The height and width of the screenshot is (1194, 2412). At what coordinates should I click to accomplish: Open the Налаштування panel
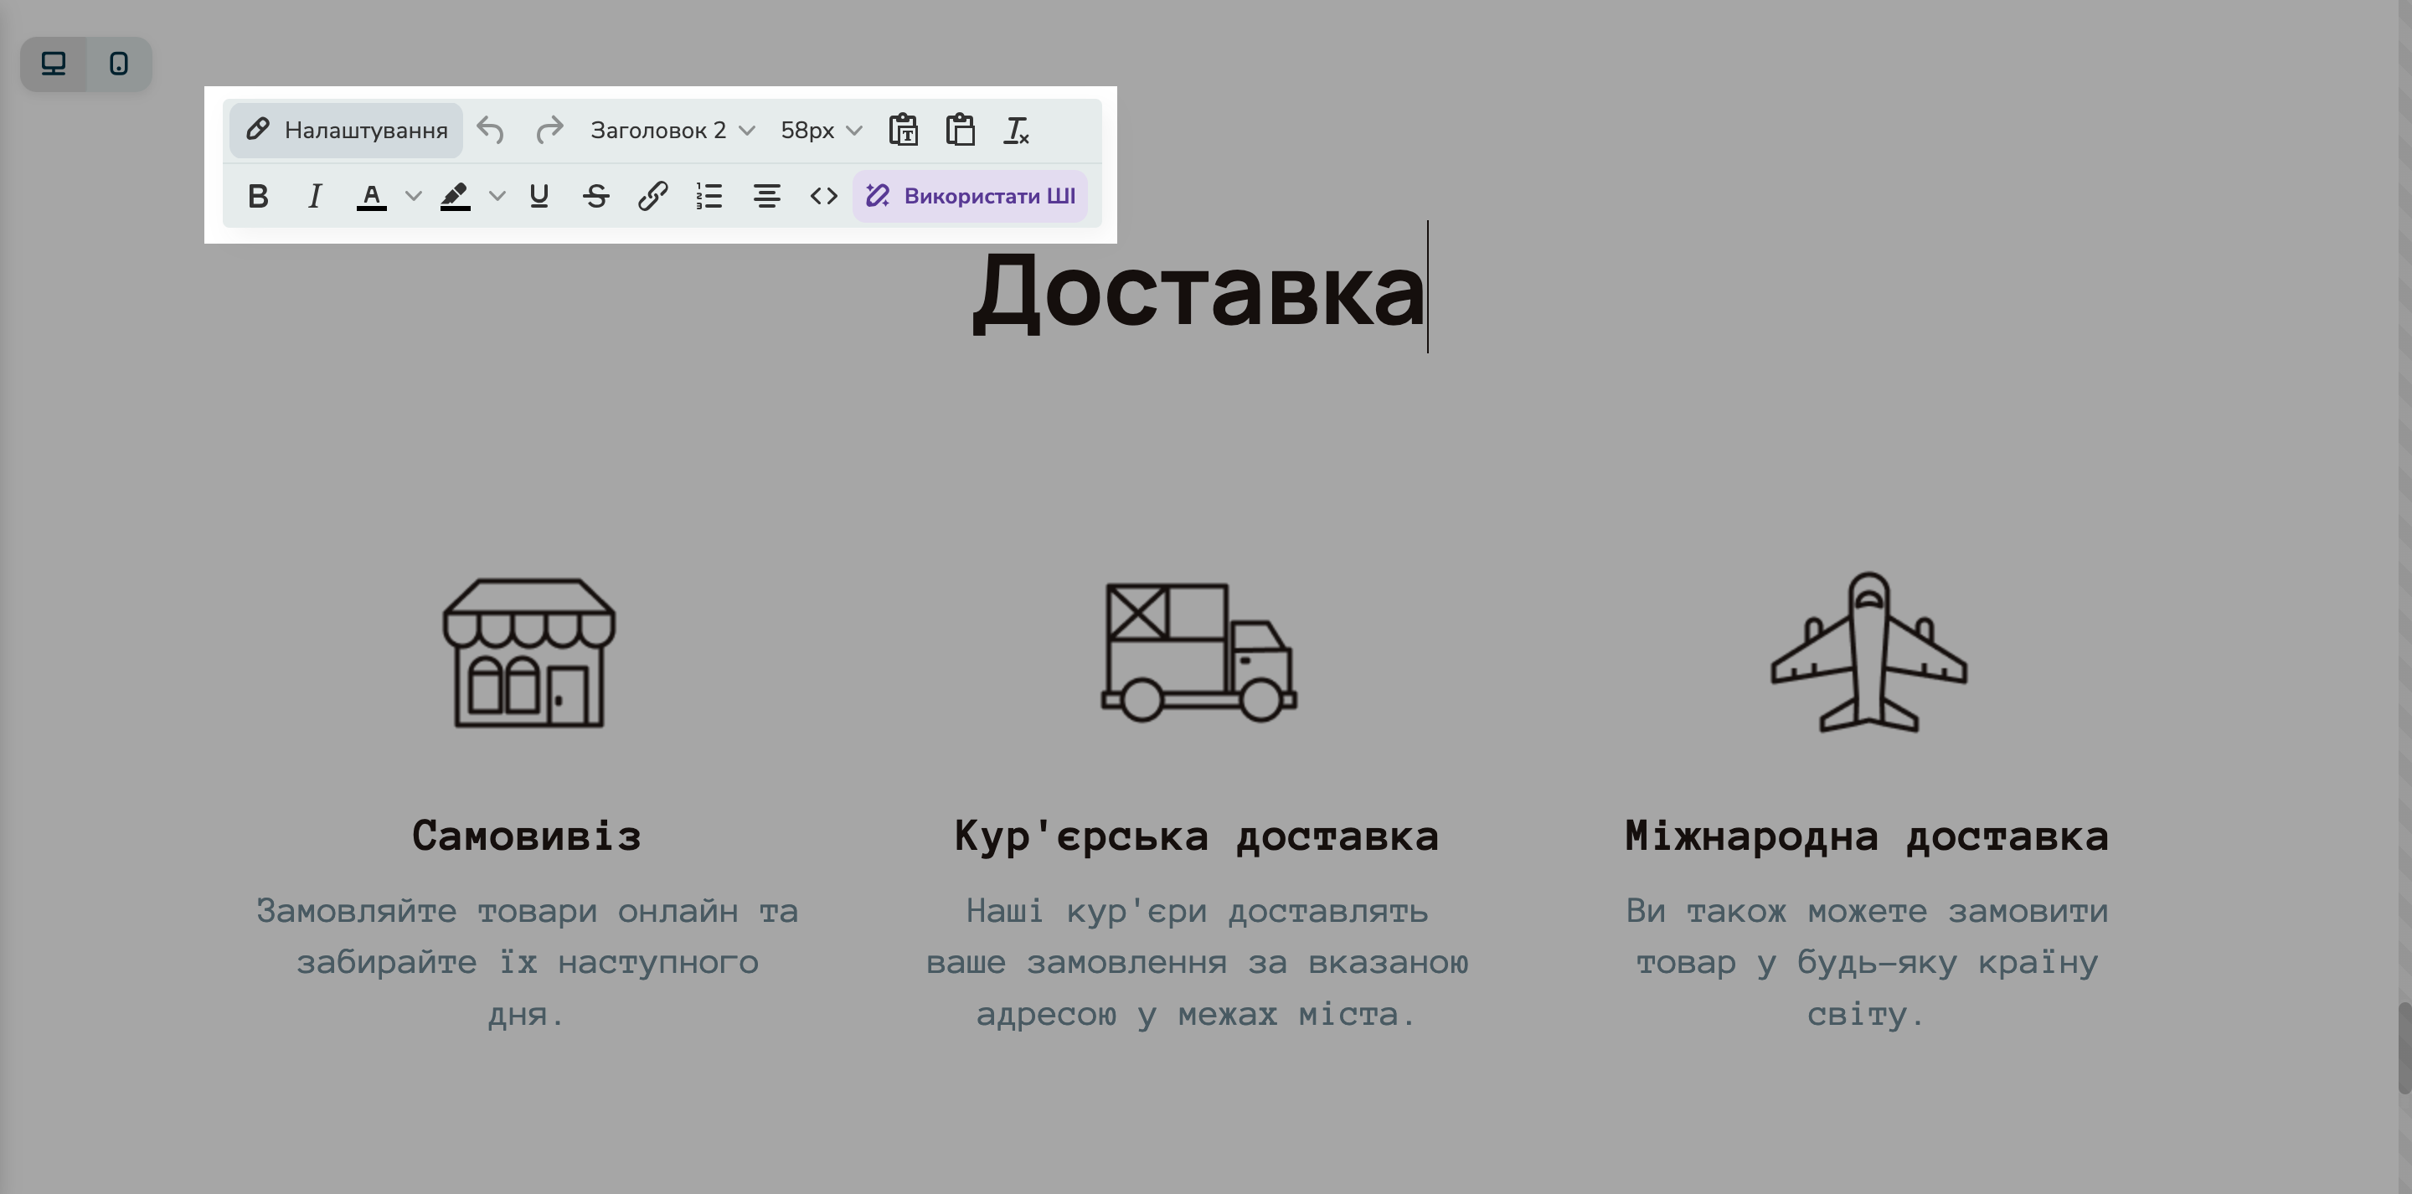(x=346, y=130)
